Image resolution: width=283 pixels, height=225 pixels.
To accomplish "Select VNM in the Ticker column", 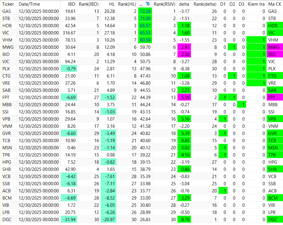I will (x=7, y=126).
